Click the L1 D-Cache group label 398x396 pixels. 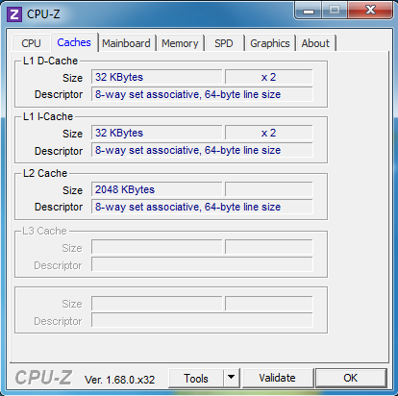click(x=50, y=61)
